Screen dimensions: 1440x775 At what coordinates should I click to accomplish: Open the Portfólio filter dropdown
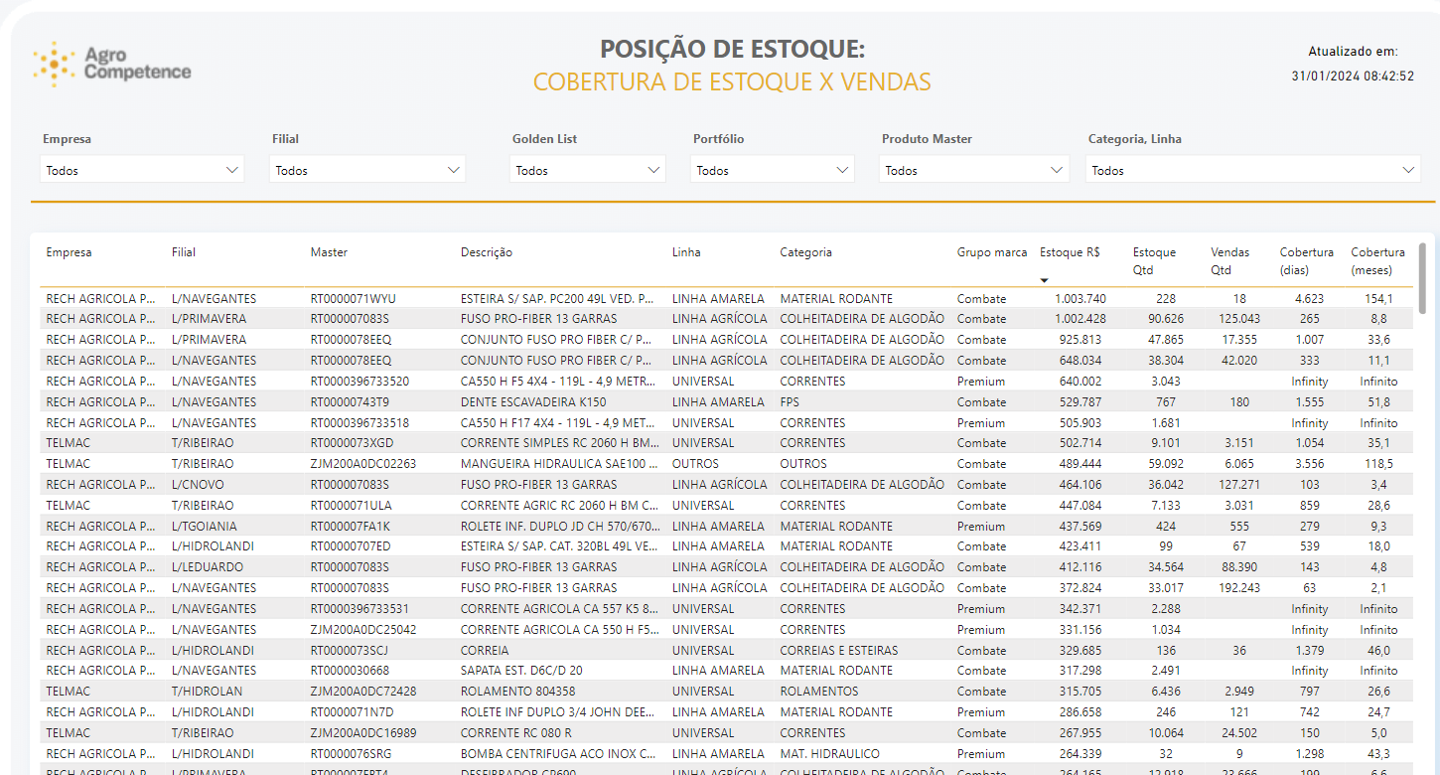pyautogui.click(x=772, y=170)
